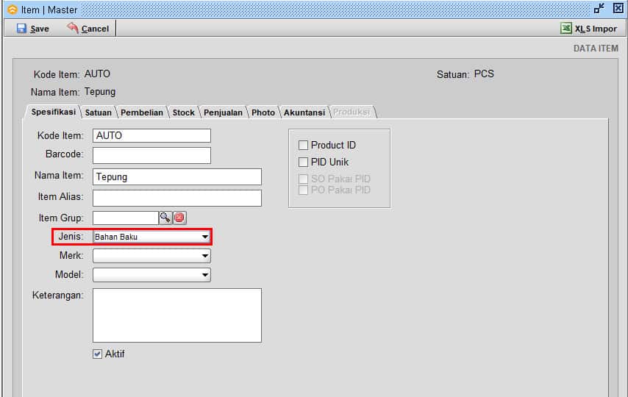Click the XLS Impor Excel icon
628x397 pixels.
point(566,29)
